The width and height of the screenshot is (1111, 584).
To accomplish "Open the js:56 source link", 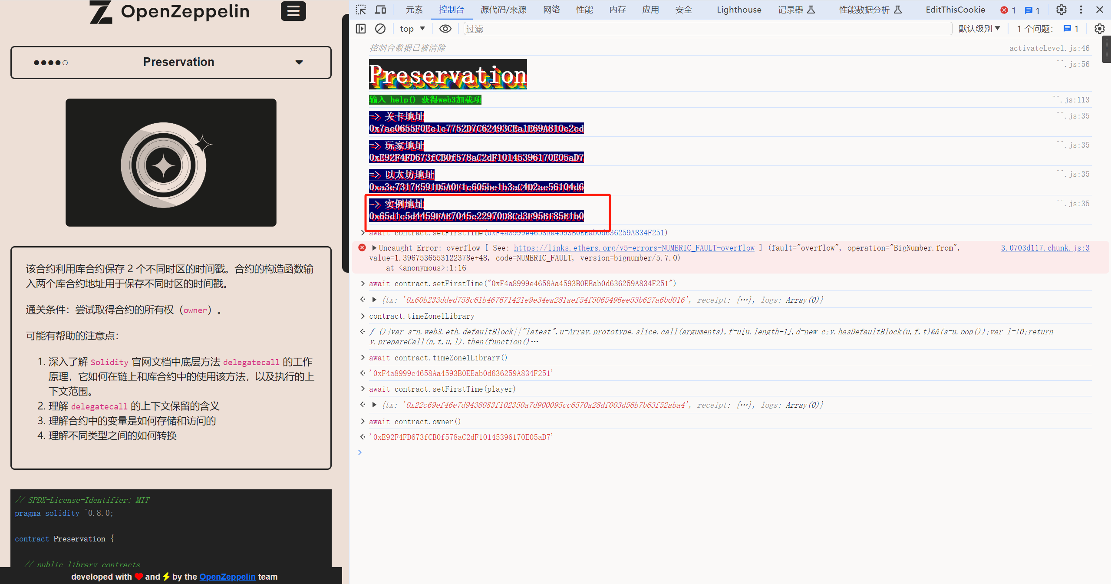I will [x=1073, y=64].
